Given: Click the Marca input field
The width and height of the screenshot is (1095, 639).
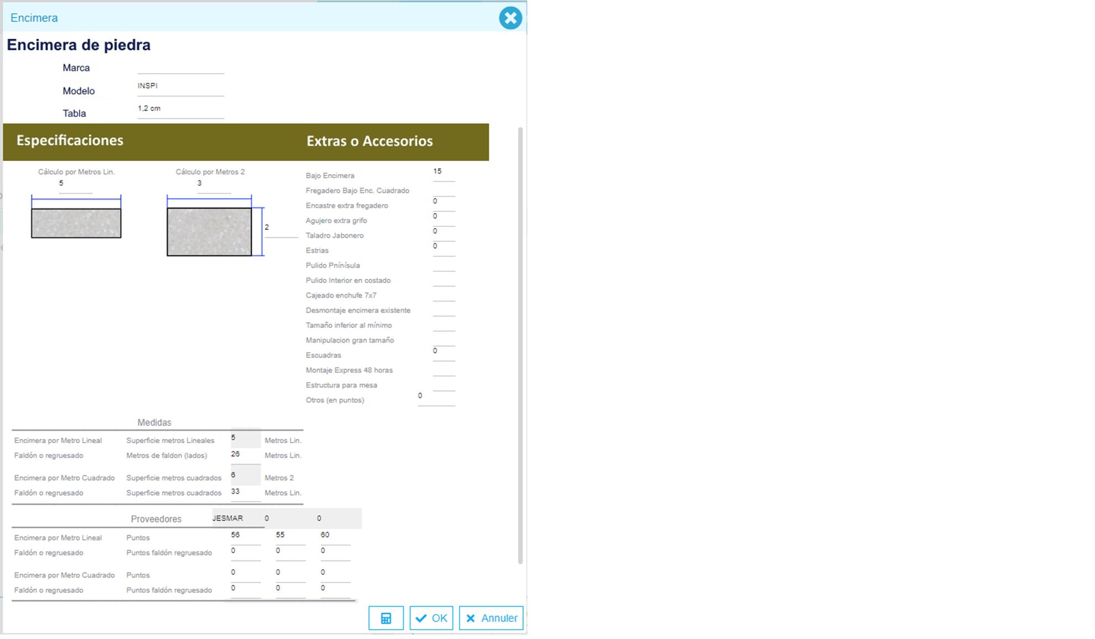Looking at the screenshot, I should 180,67.
